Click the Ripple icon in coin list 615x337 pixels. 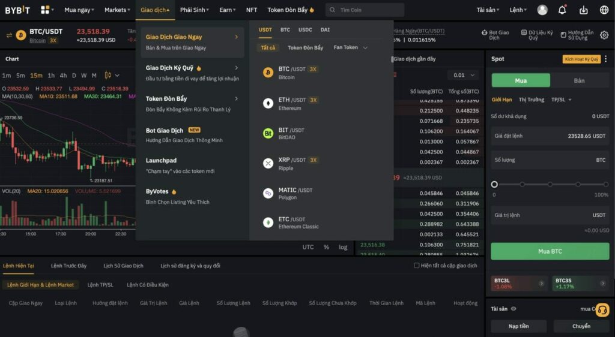point(268,163)
